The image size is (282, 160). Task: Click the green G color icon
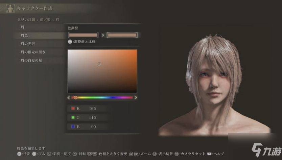(73, 117)
